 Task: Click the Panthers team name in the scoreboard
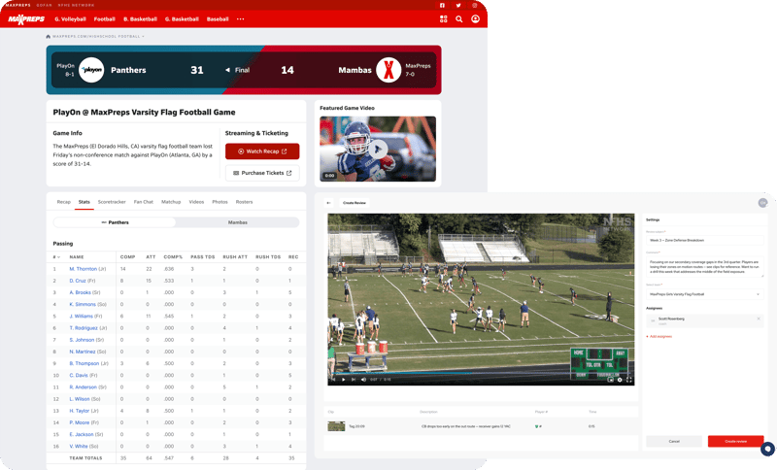click(x=128, y=70)
